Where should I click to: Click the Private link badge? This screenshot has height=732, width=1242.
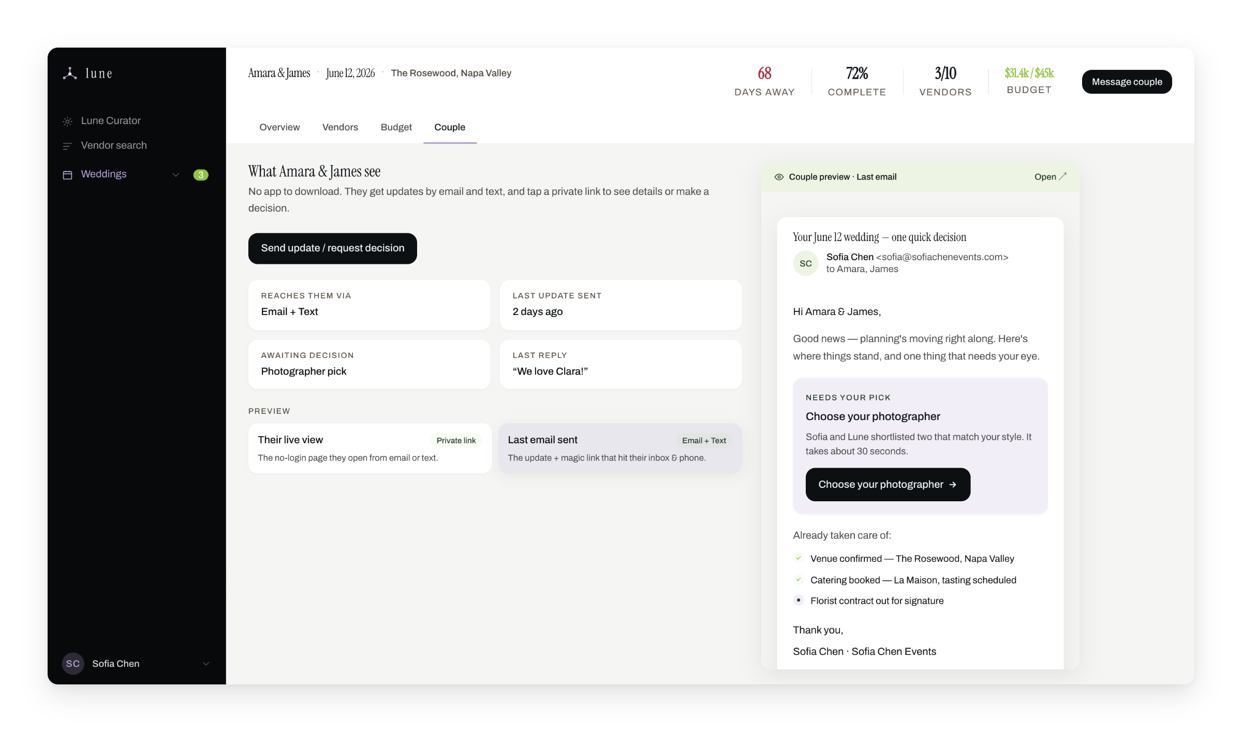(456, 441)
